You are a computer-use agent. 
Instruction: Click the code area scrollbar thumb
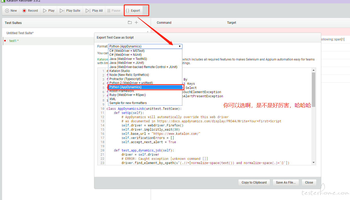pyautogui.click(x=313, y=89)
